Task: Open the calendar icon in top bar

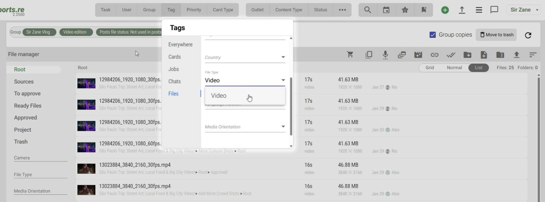Action: (x=386, y=10)
